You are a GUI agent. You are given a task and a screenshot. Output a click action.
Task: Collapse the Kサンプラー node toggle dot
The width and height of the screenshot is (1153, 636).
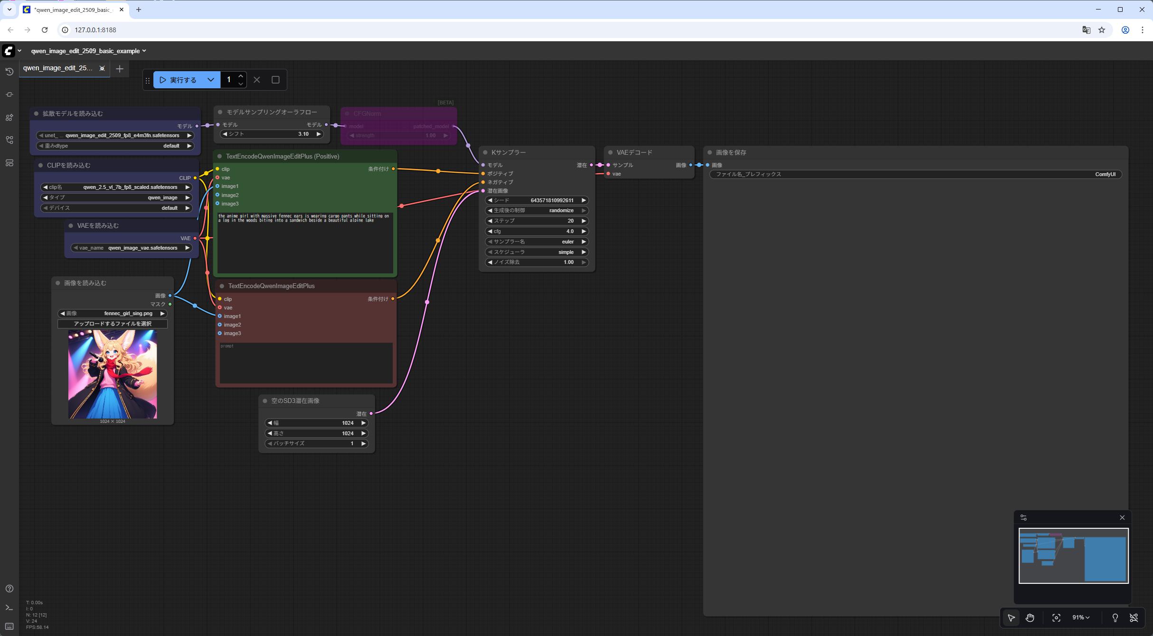[x=485, y=152]
